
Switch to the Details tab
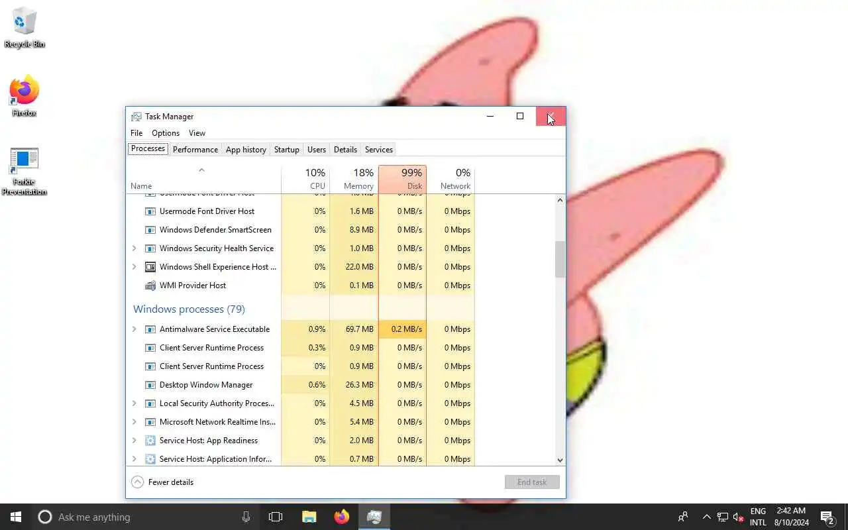coord(345,150)
